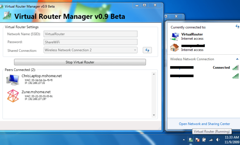Viewport: 240px width, 145px height.
Task: Select the Connected wireless network entry
Action: (204, 67)
